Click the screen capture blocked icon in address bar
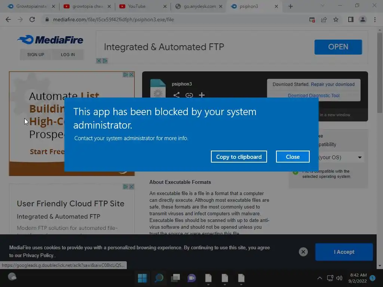 tap(312, 19)
